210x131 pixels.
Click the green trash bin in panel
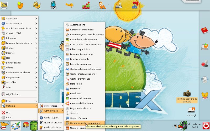coord(34,126)
